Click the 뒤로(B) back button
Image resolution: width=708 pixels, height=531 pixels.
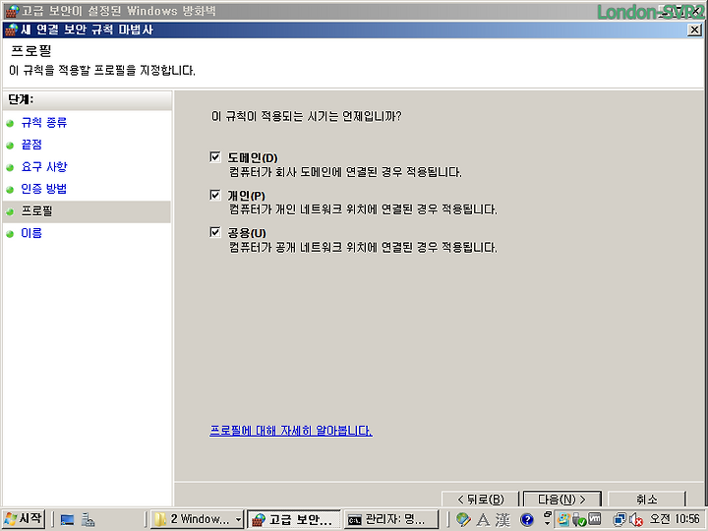(x=481, y=499)
